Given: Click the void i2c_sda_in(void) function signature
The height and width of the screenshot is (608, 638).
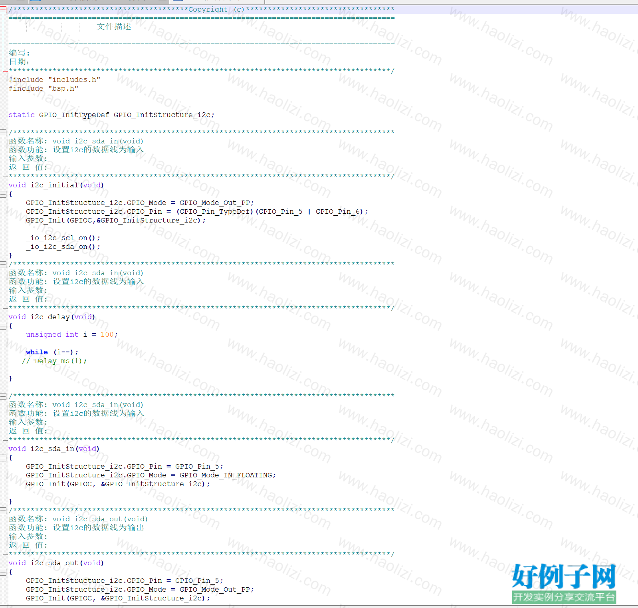Looking at the screenshot, I should 54,449.
